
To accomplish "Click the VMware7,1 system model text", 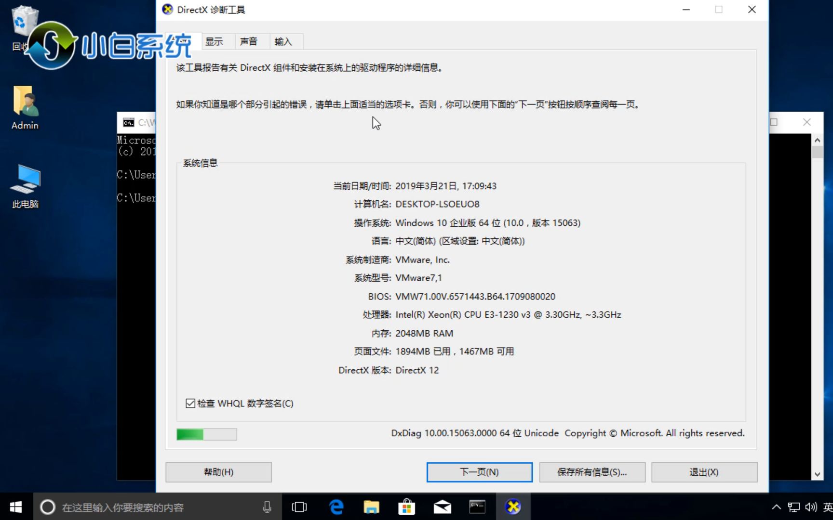I will click(418, 278).
